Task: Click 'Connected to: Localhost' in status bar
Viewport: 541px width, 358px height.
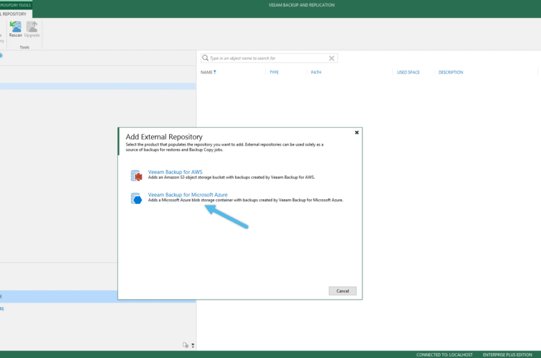Action: tap(445, 355)
